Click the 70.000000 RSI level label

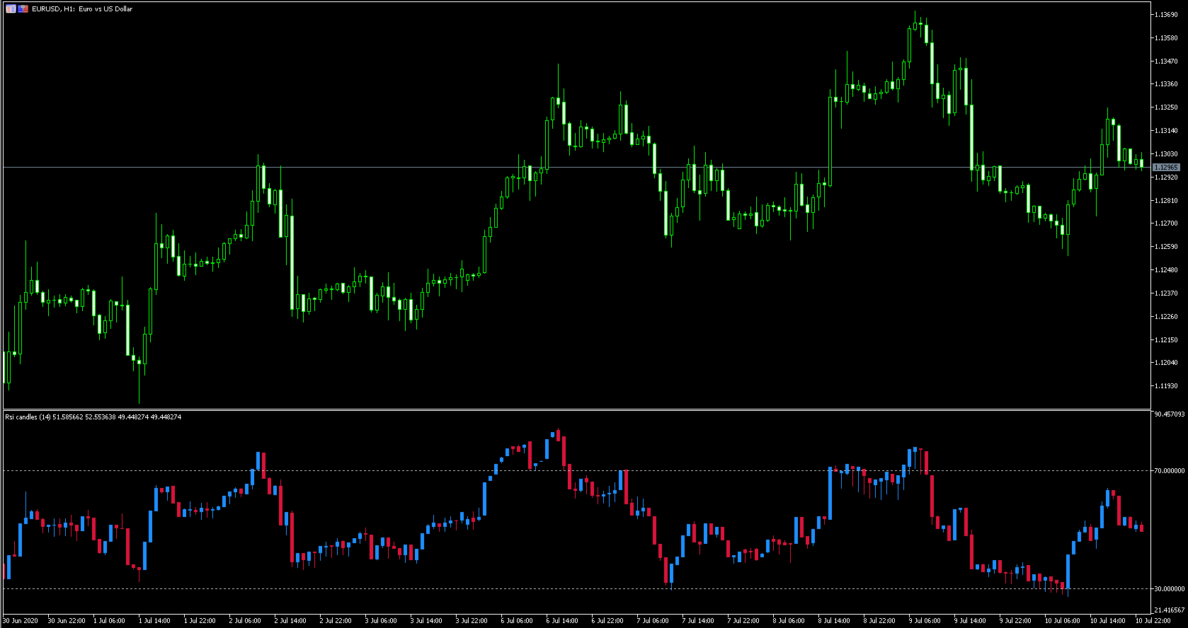pyautogui.click(x=1169, y=471)
